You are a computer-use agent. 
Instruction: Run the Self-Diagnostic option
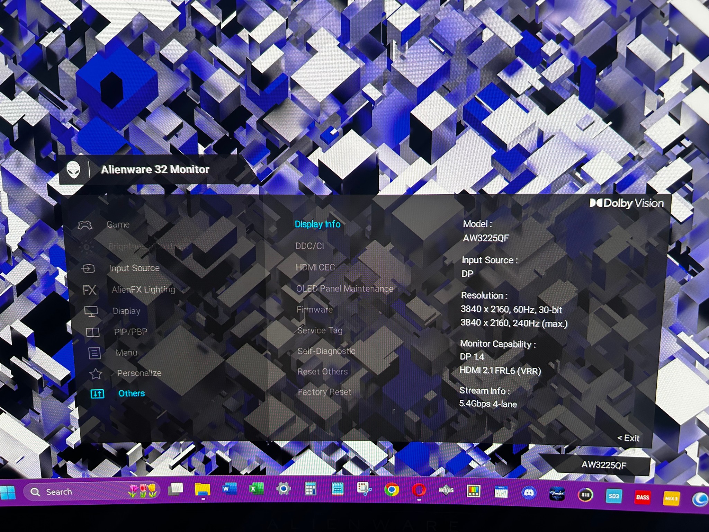(326, 351)
